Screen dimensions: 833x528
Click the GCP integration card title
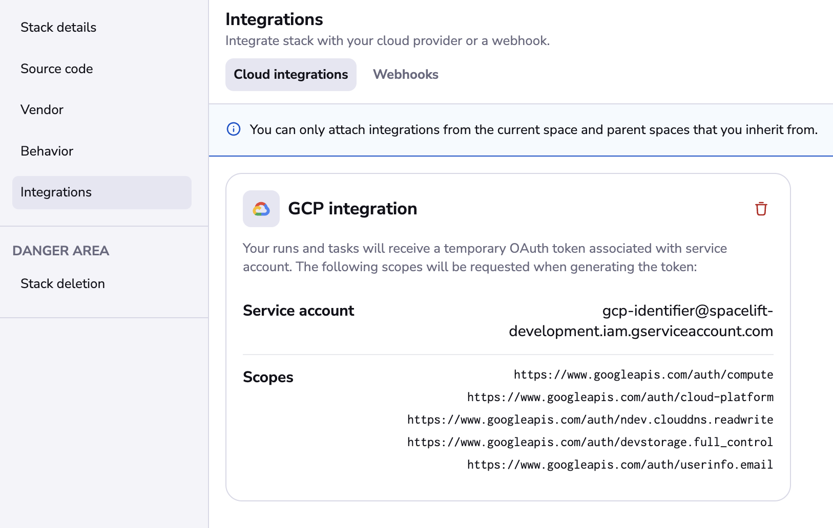pos(352,209)
